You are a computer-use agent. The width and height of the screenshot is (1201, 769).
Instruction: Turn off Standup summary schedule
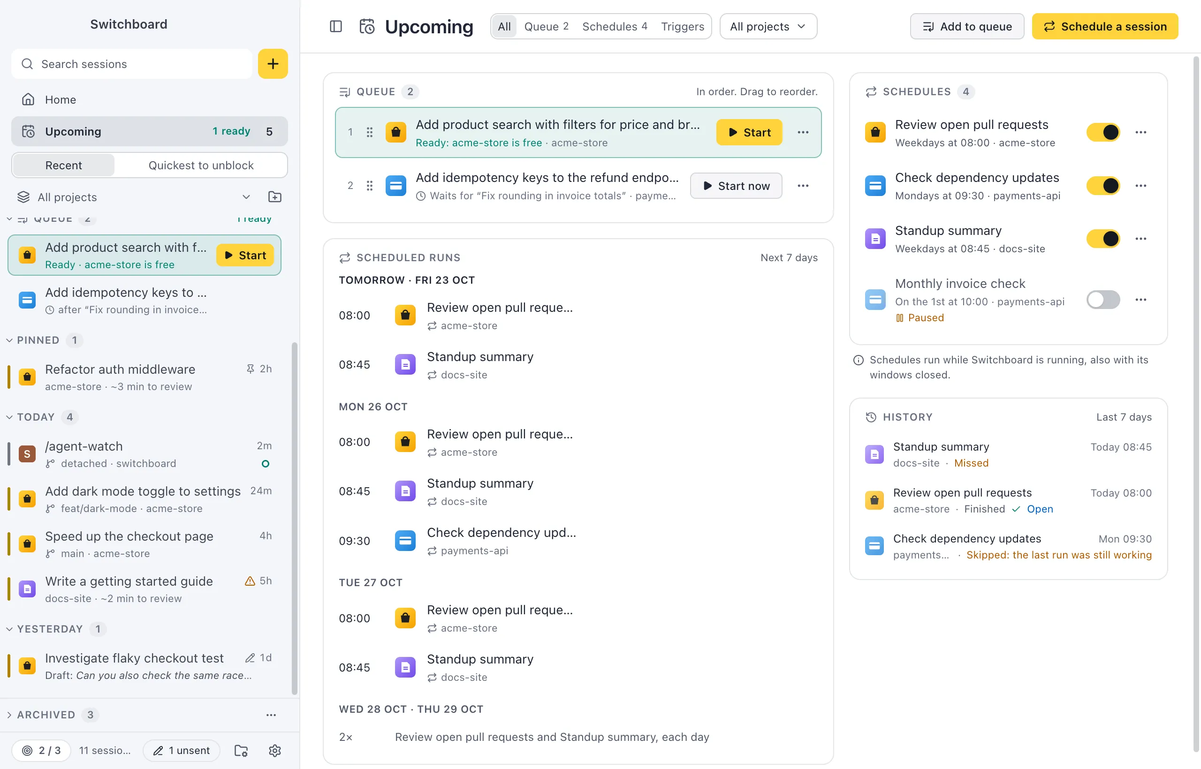(x=1103, y=239)
